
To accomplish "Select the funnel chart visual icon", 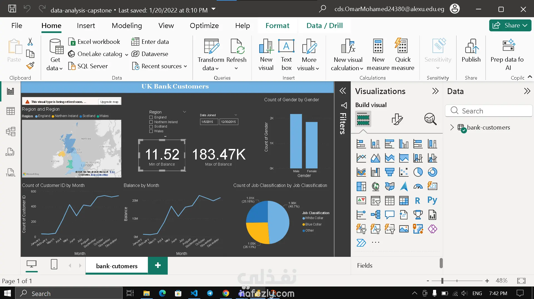I will click(x=389, y=172).
